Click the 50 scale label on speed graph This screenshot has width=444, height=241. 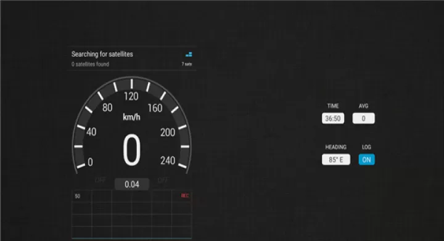coord(77,196)
